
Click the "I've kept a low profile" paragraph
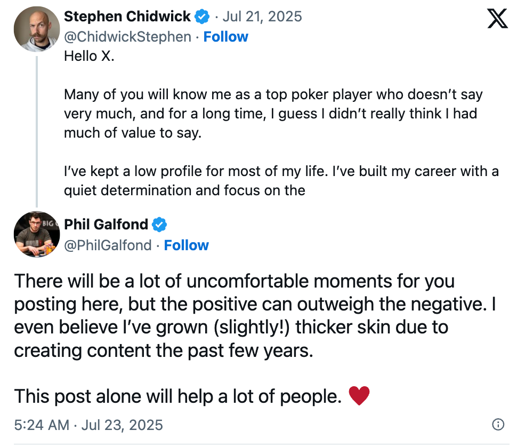pos(281,181)
